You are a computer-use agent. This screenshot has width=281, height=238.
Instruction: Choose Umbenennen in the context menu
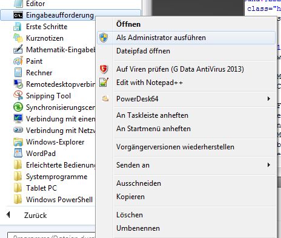click(138, 228)
